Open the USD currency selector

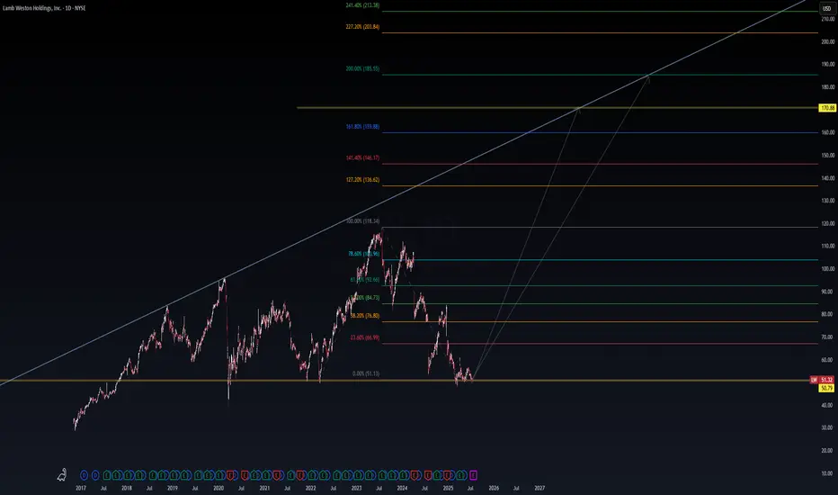(x=826, y=9)
